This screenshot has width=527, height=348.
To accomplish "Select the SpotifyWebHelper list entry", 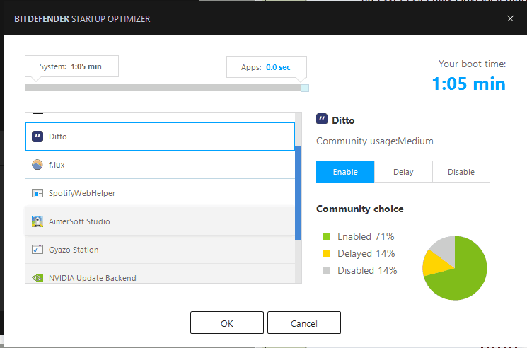I will (x=160, y=193).
